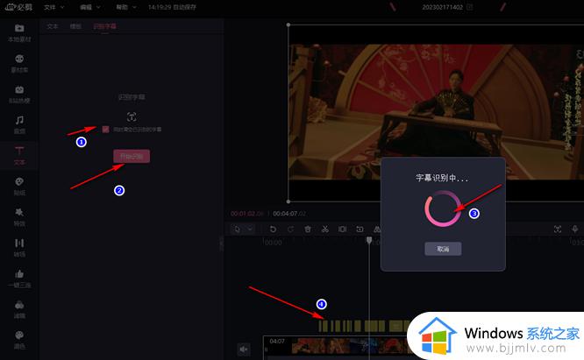The image size is (584, 360).
Task: Select the 文字 text panel in sidebar
Action: pos(19,156)
